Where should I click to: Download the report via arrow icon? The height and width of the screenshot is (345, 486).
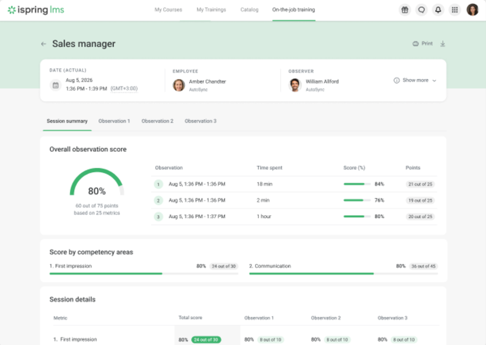click(x=442, y=44)
